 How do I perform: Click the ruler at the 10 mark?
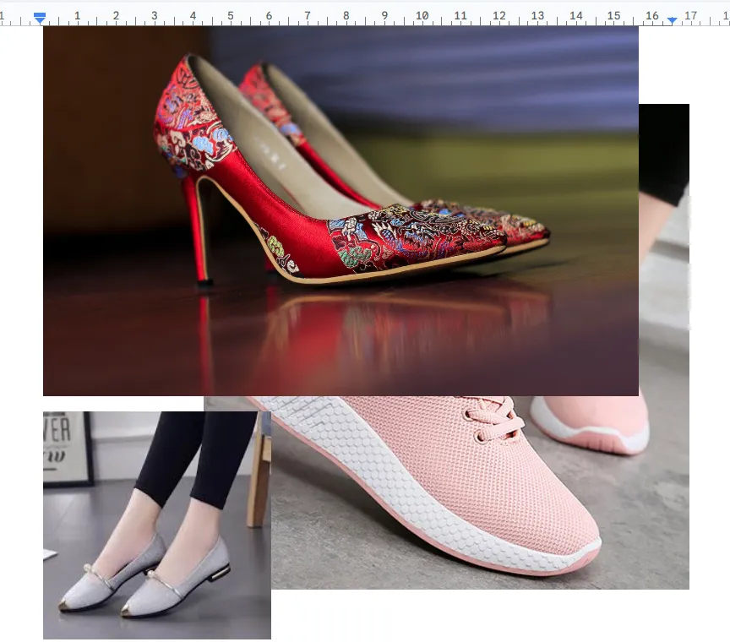(422, 15)
